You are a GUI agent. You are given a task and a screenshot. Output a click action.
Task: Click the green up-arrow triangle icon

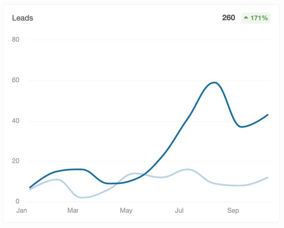246,18
